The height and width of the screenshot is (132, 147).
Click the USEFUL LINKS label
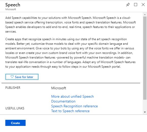(15, 108)
